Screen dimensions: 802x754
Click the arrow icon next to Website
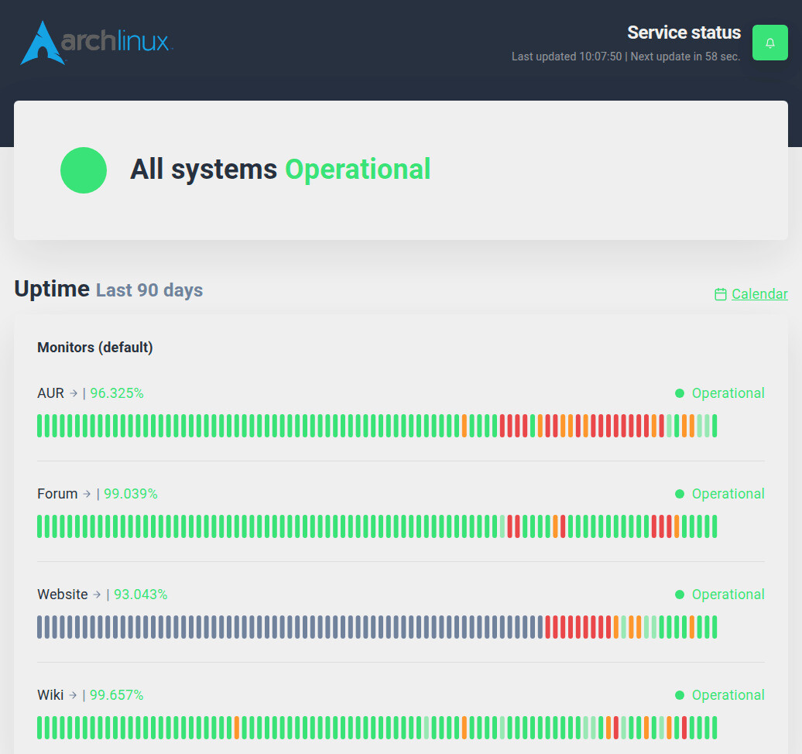coord(98,595)
